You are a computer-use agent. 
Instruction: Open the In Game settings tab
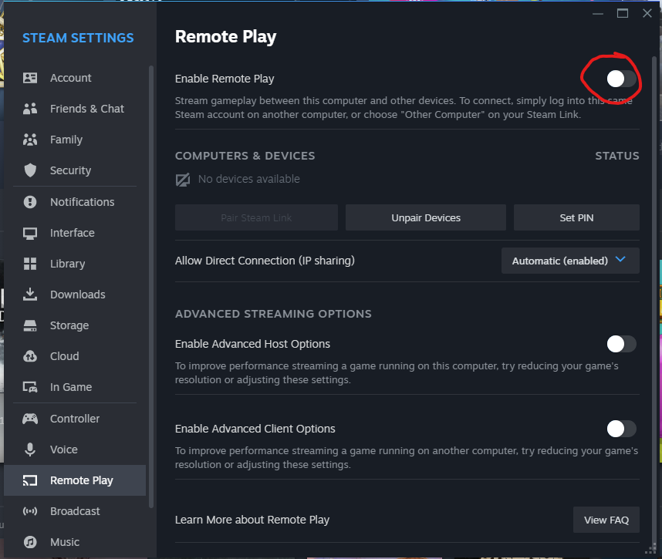click(x=70, y=387)
